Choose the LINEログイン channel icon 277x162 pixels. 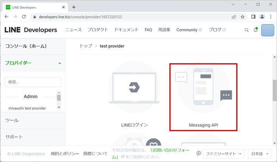(x=134, y=87)
